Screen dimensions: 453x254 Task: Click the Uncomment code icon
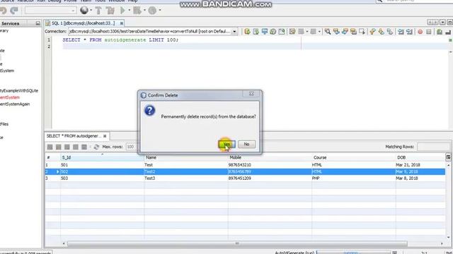click(448, 31)
